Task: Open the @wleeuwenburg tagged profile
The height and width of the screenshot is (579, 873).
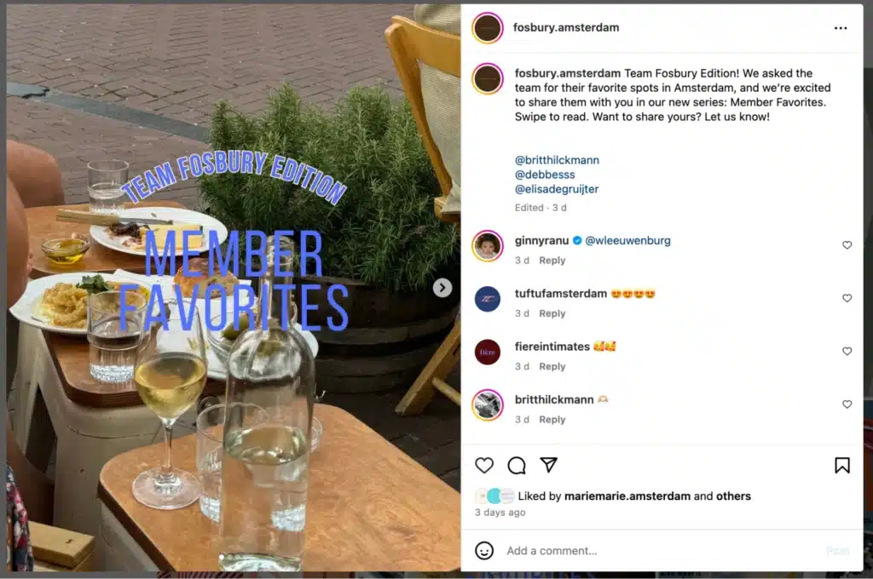Action: 627,240
